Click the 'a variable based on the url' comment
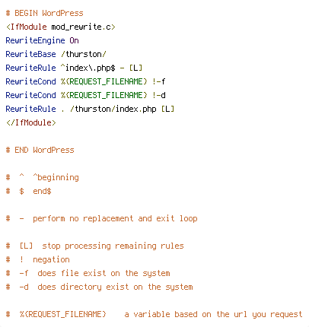309x327 pixels. [x=186, y=314]
